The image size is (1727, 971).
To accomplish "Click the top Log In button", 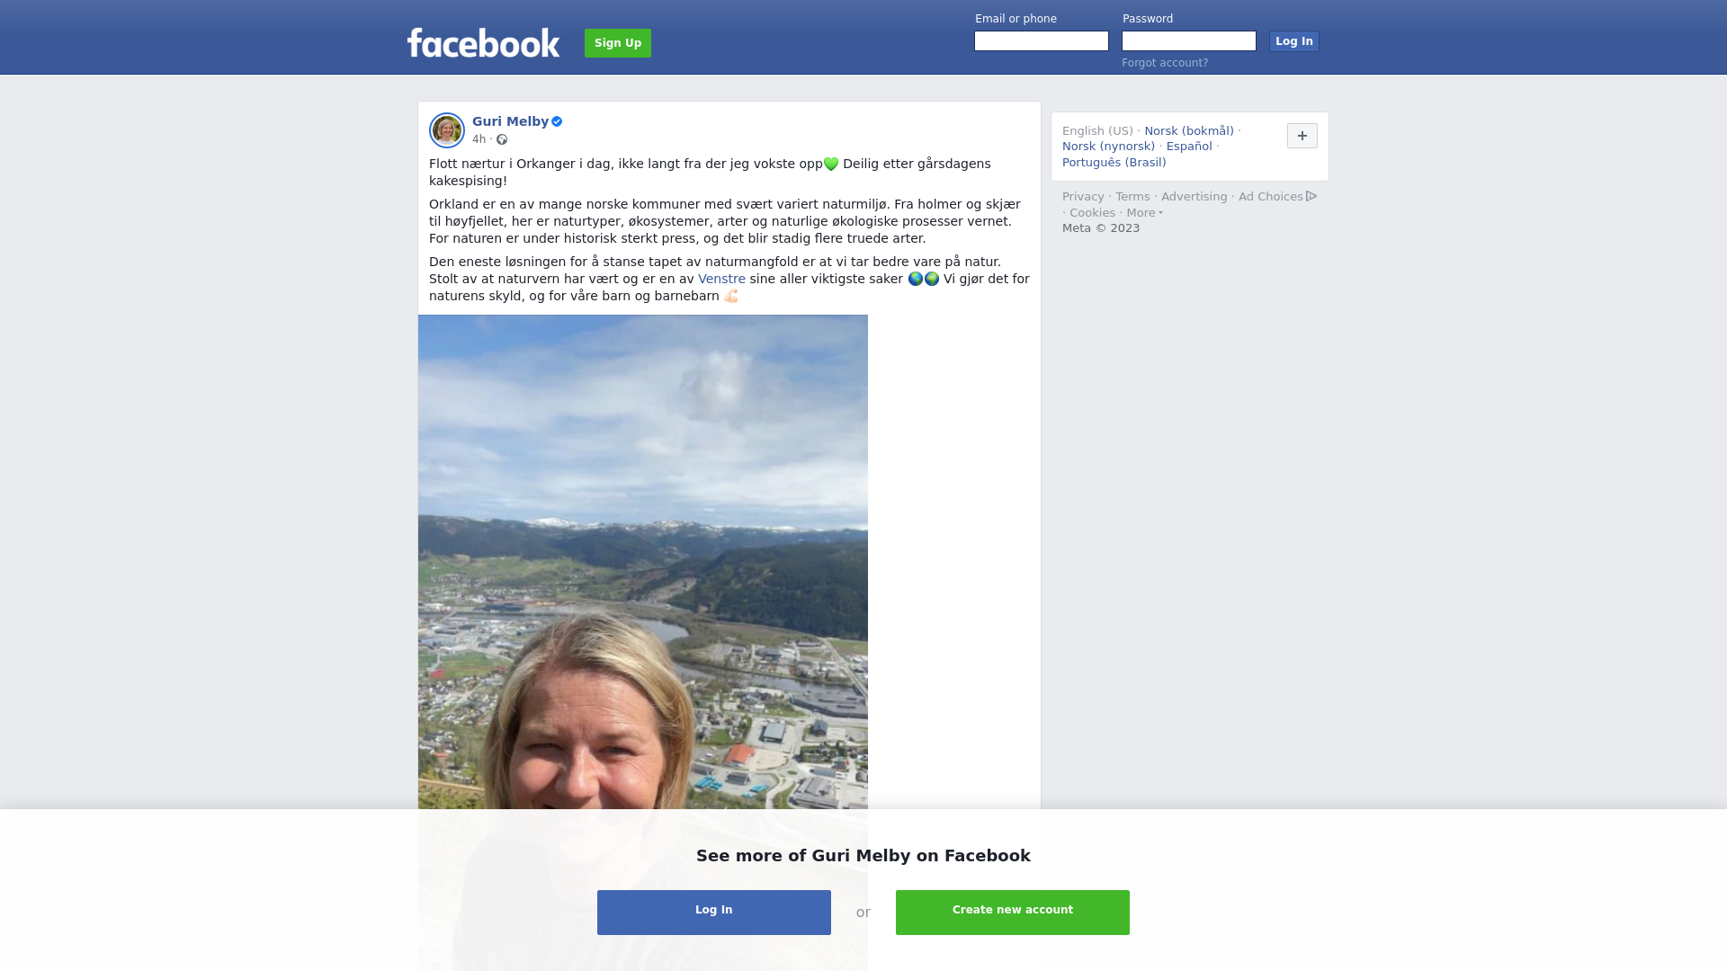I will coord(1293,41).
